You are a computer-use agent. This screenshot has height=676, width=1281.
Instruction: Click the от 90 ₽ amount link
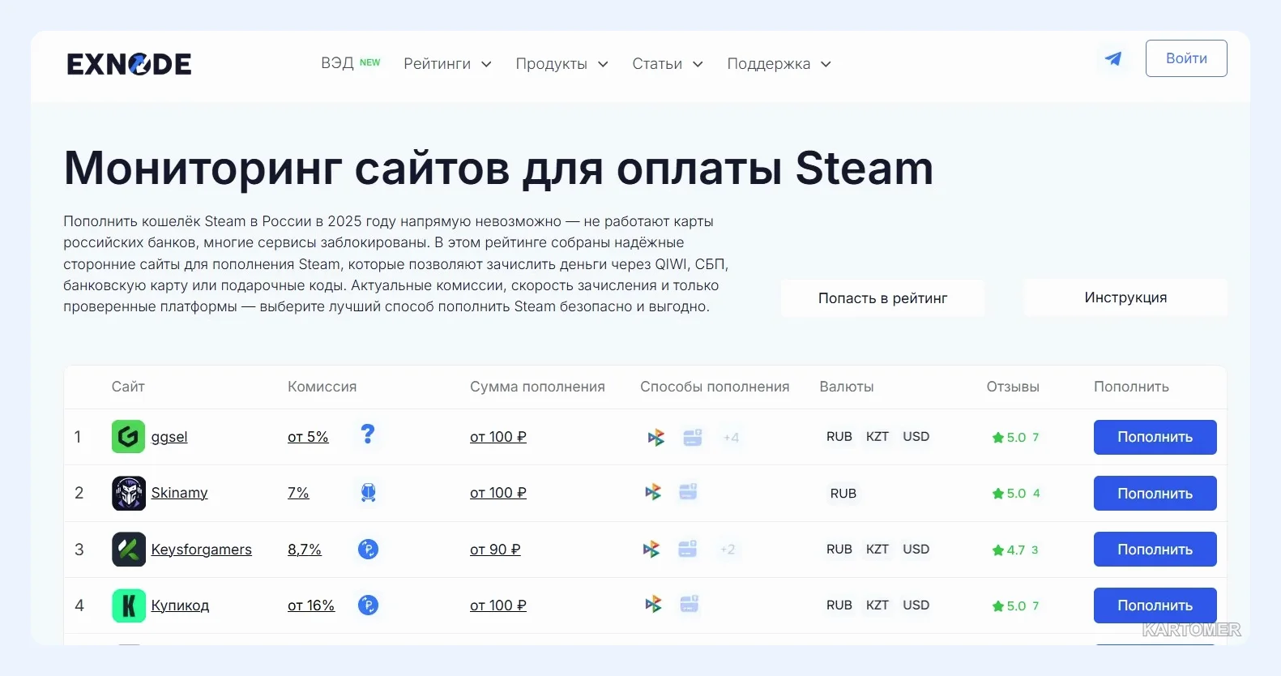495,550
